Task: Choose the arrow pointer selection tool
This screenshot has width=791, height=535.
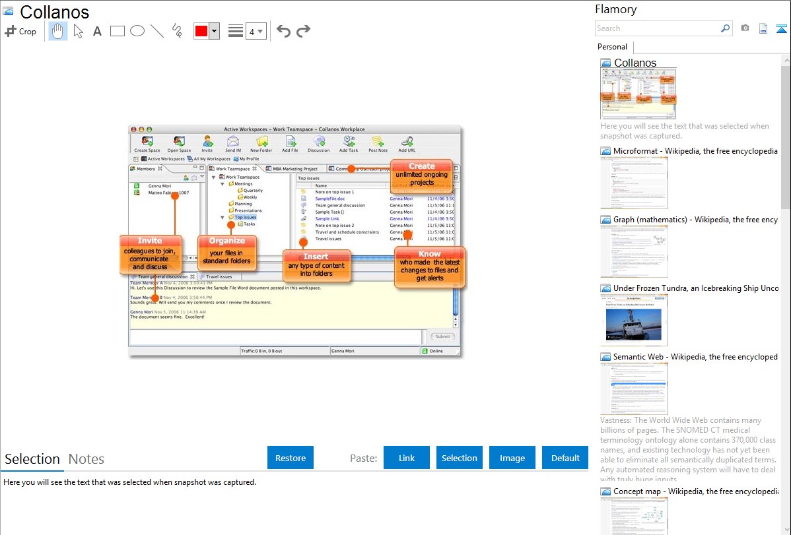Action: tap(78, 31)
